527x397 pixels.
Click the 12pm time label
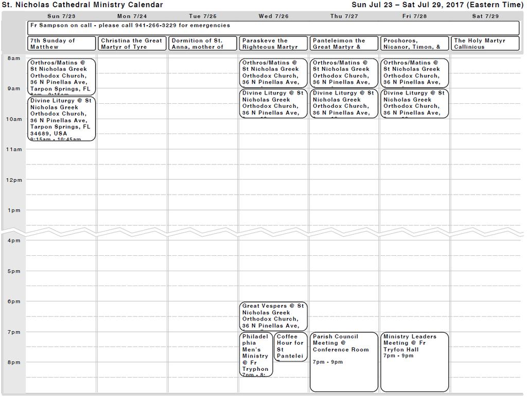tap(14, 180)
